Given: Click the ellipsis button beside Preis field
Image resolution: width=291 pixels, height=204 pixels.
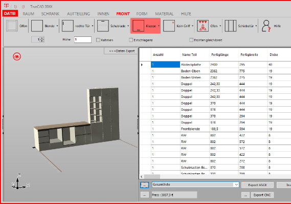Looking at the screenshot, I should [x=144, y=195].
